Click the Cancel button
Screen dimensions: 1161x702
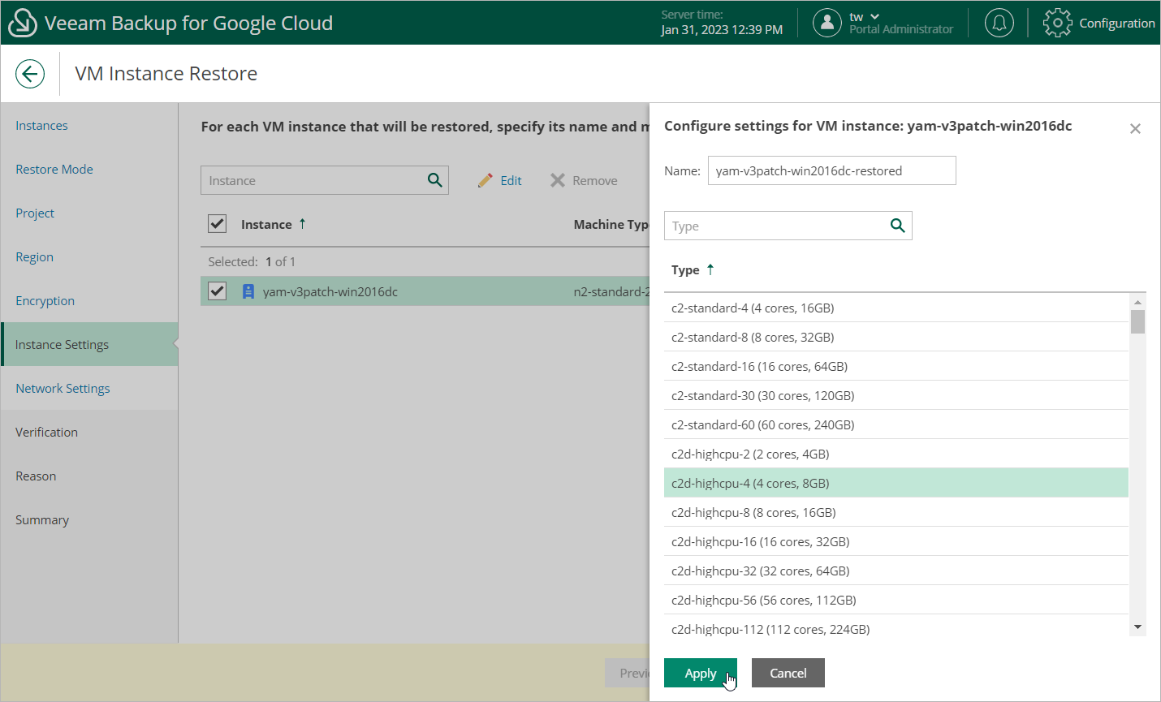click(x=788, y=673)
